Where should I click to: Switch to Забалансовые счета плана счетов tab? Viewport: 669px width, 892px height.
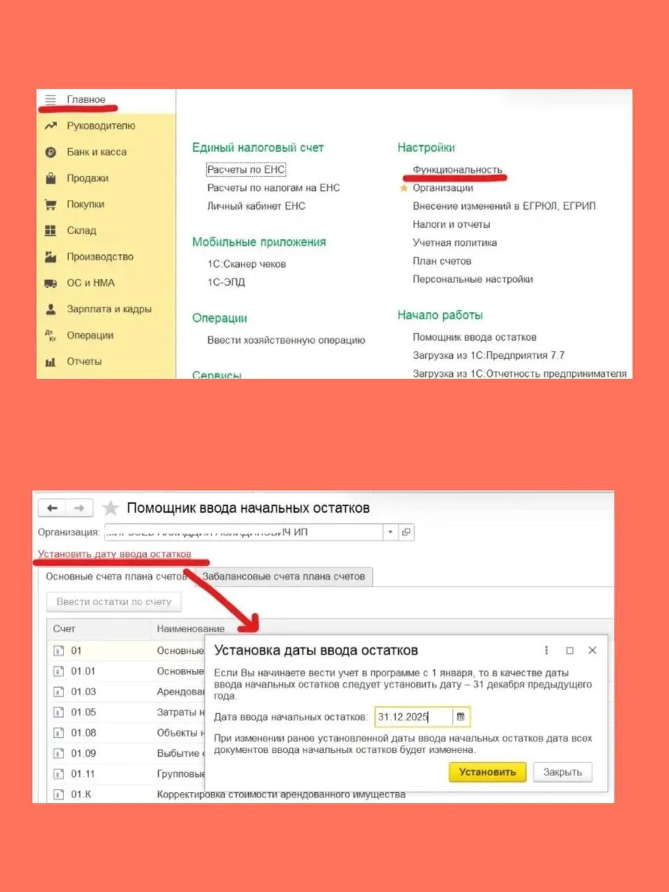pyautogui.click(x=284, y=576)
